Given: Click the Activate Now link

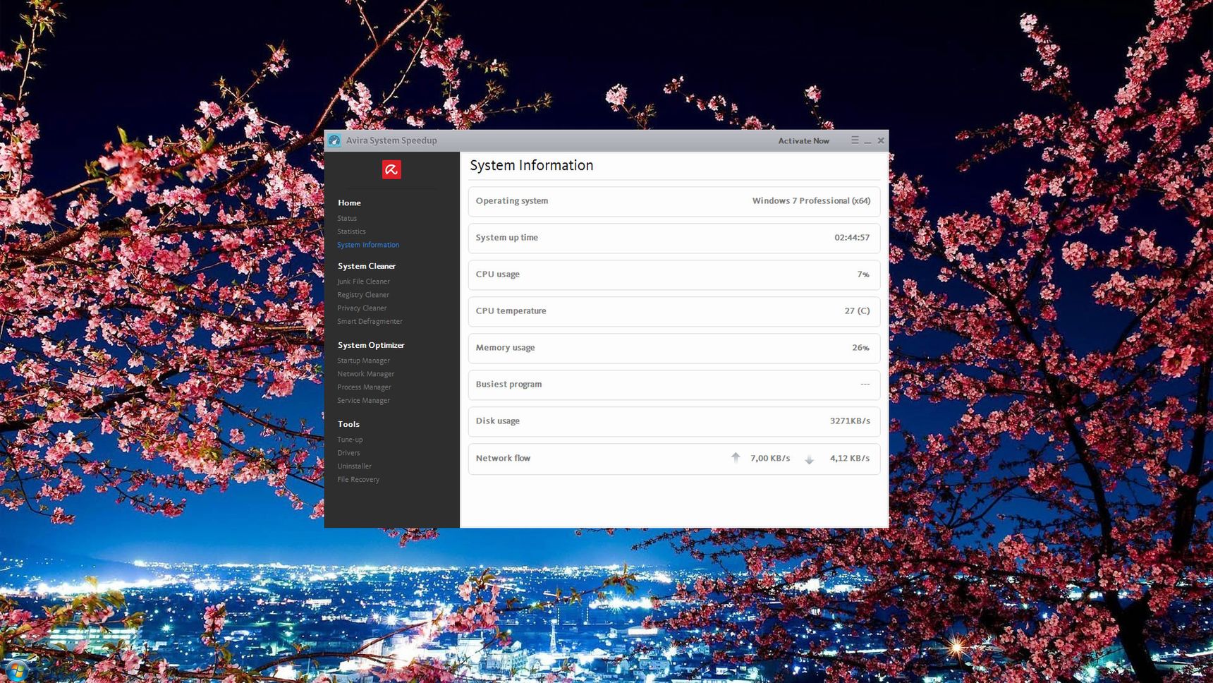Looking at the screenshot, I should click(803, 141).
